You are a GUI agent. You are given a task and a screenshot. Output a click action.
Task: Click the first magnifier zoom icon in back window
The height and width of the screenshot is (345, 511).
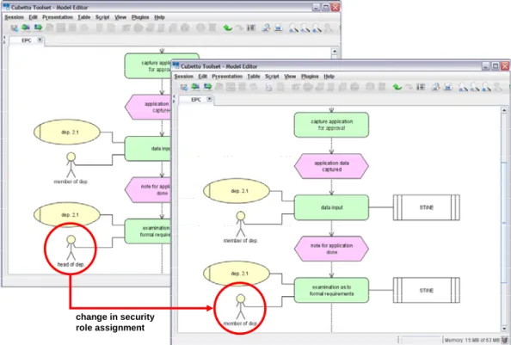pyautogui.click(x=293, y=28)
